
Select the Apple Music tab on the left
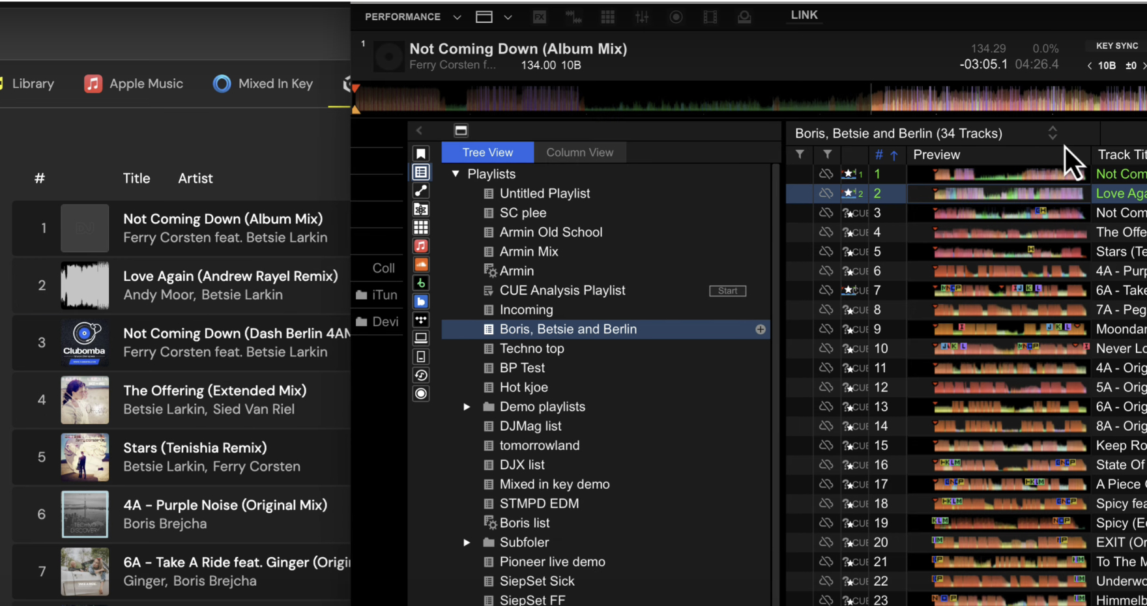pos(134,83)
